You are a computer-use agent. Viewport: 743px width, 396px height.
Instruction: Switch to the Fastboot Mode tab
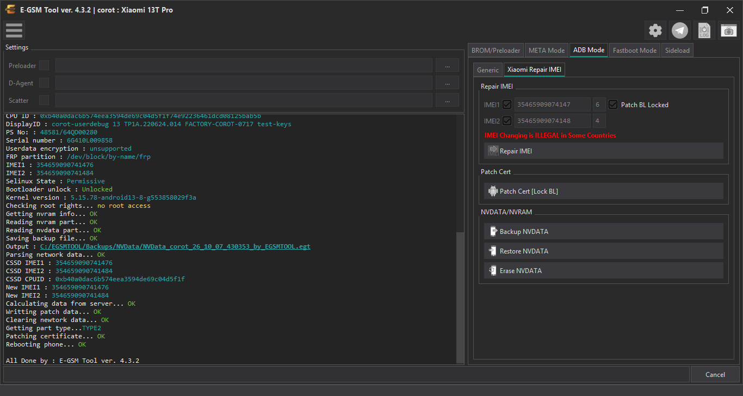click(635, 51)
